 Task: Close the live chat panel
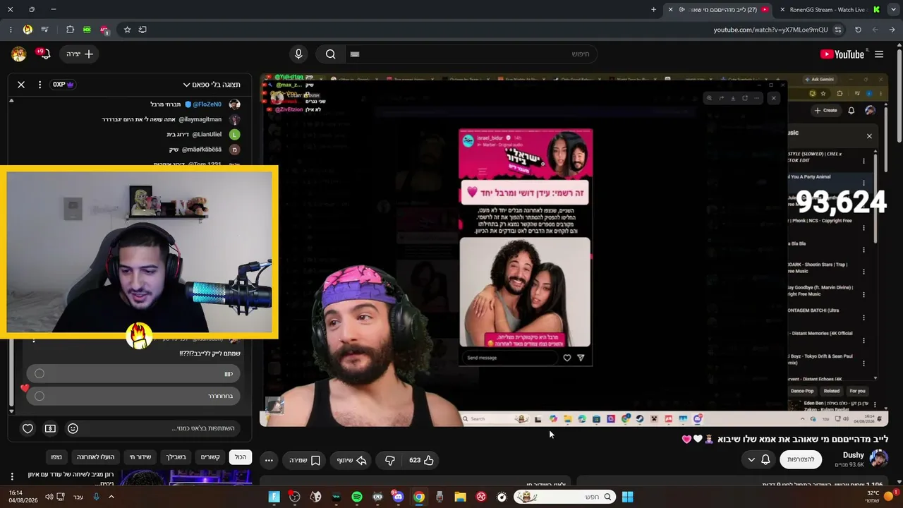click(x=21, y=85)
